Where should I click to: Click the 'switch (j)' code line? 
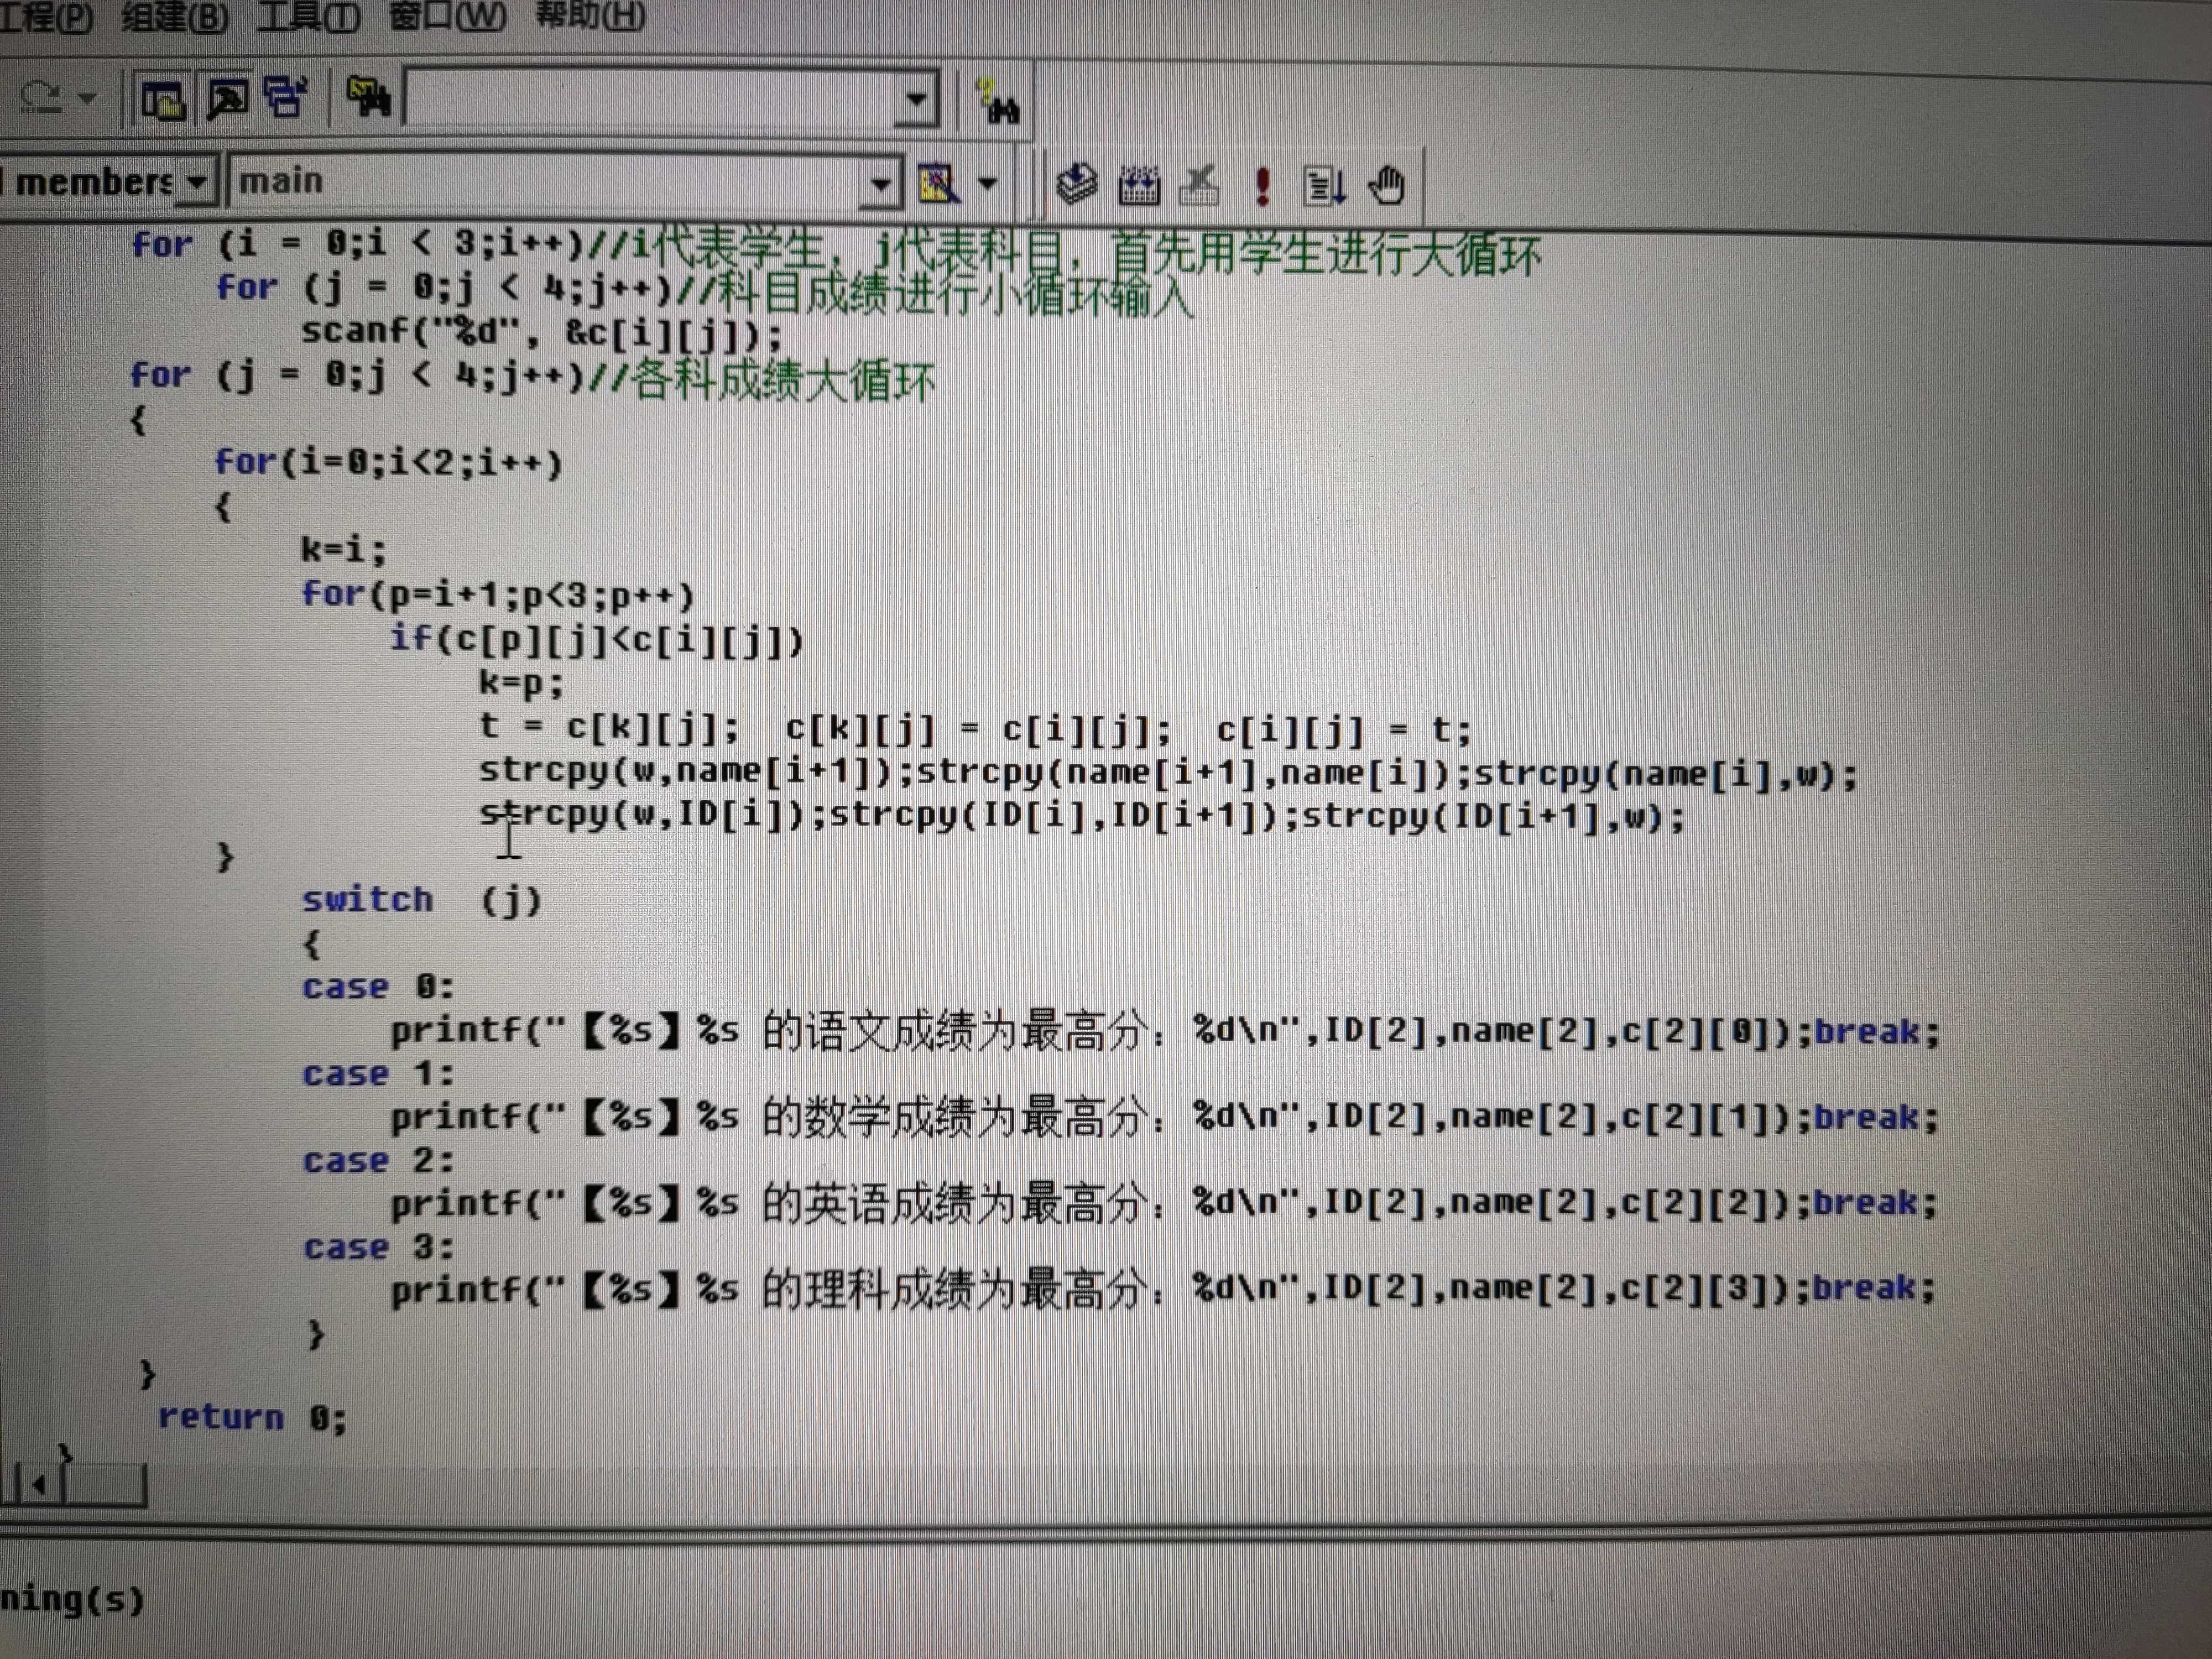pyautogui.click(x=421, y=900)
